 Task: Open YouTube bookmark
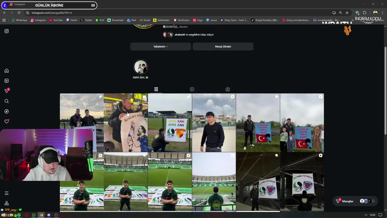[56, 20]
